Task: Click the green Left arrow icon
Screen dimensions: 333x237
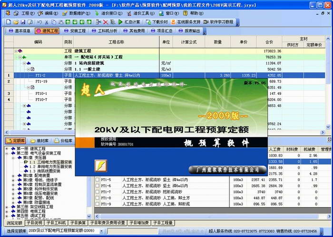Action: click(x=82, y=22)
